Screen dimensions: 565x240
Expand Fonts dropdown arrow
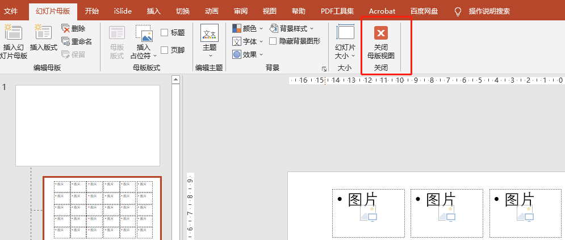pos(261,42)
